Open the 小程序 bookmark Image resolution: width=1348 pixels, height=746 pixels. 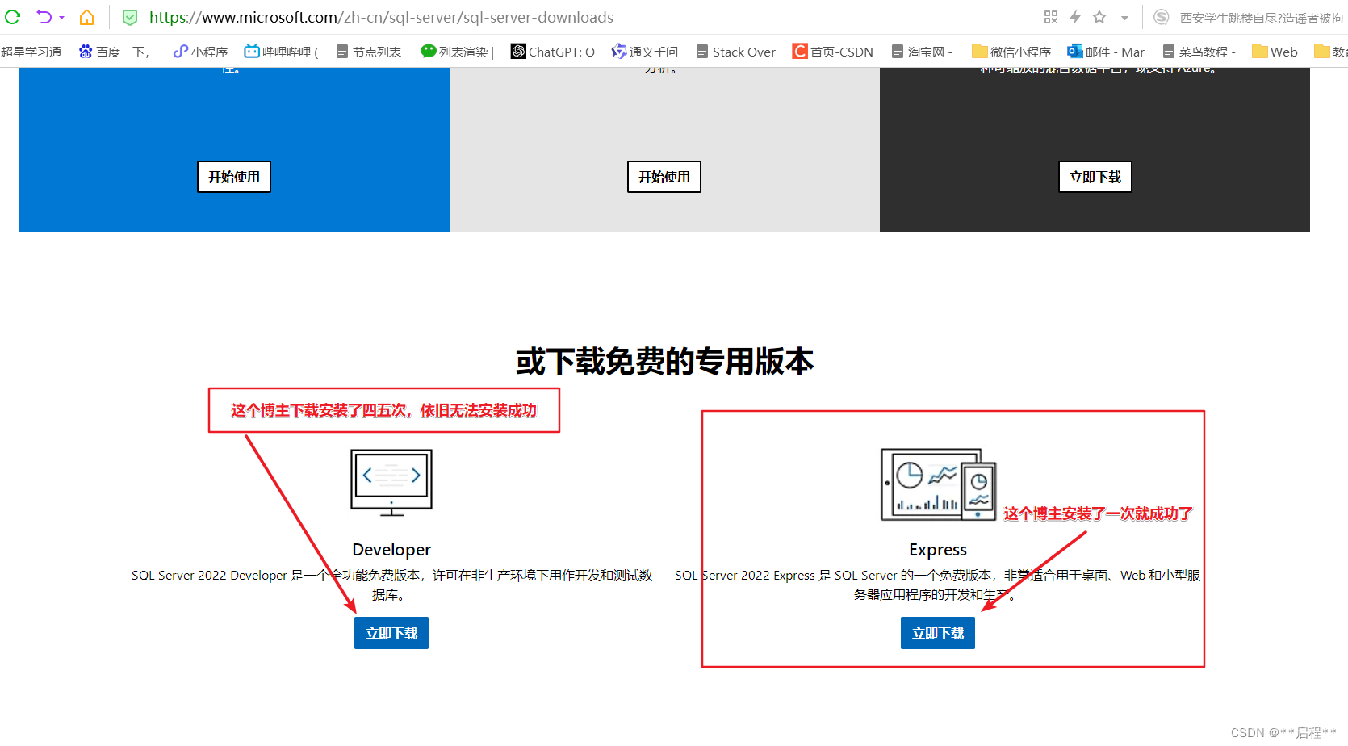point(200,52)
